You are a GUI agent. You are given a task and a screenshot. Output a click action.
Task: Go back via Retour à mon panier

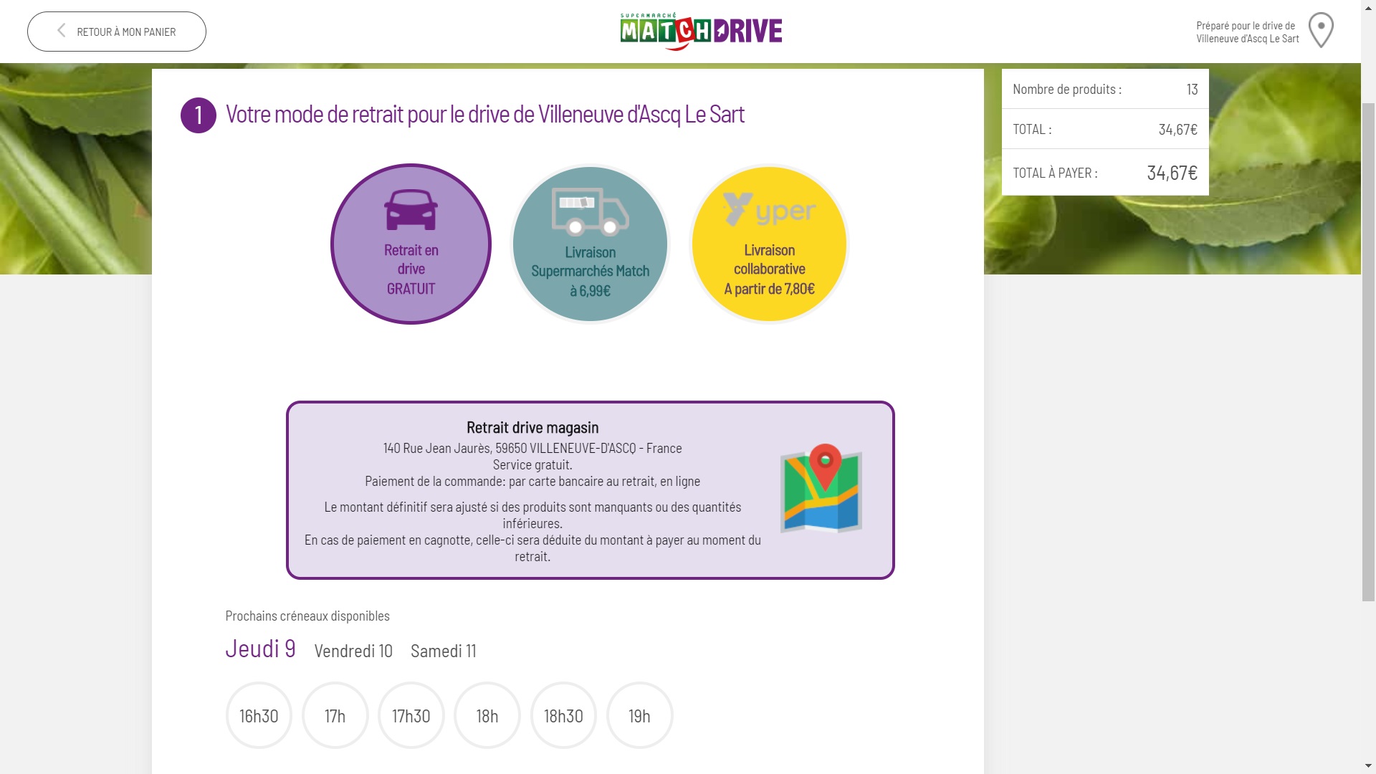[x=117, y=32]
